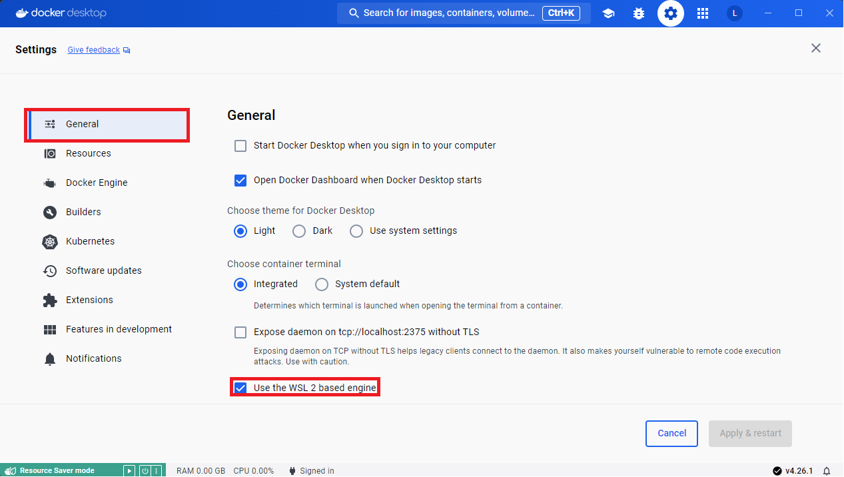Click the Extensions puzzle piece icon

[x=50, y=300]
